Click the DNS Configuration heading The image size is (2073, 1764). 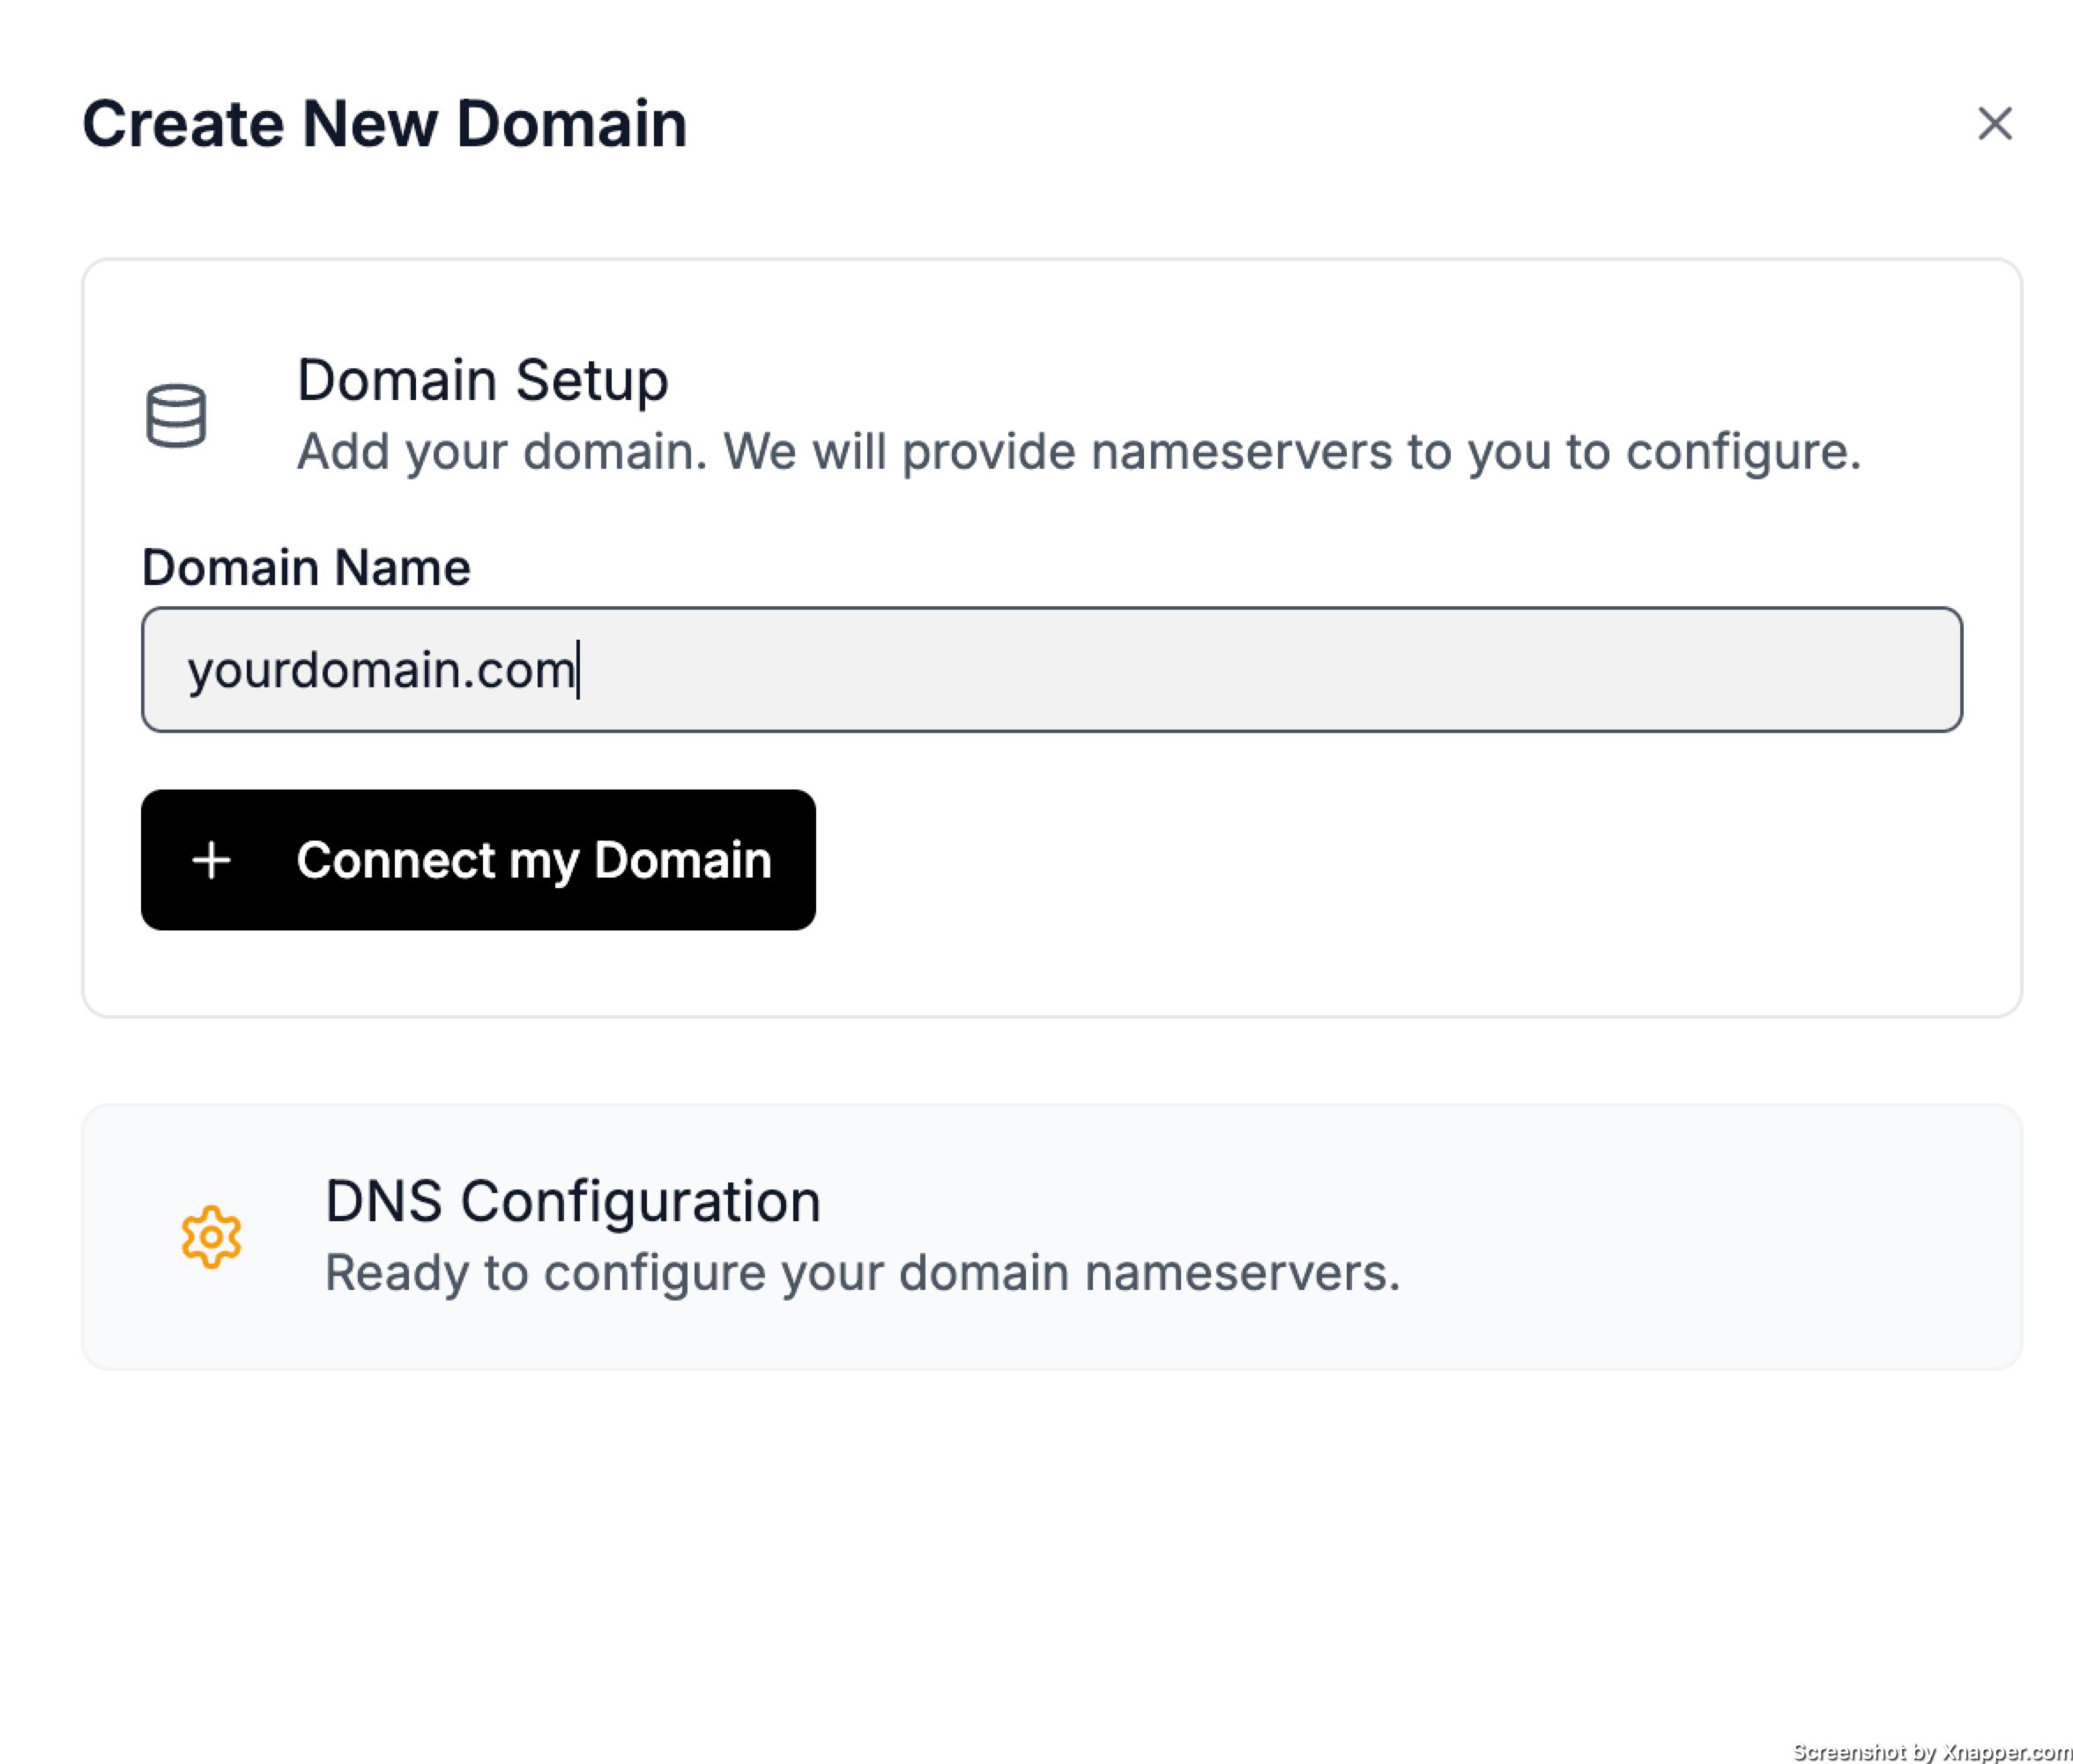(572, 1200)
